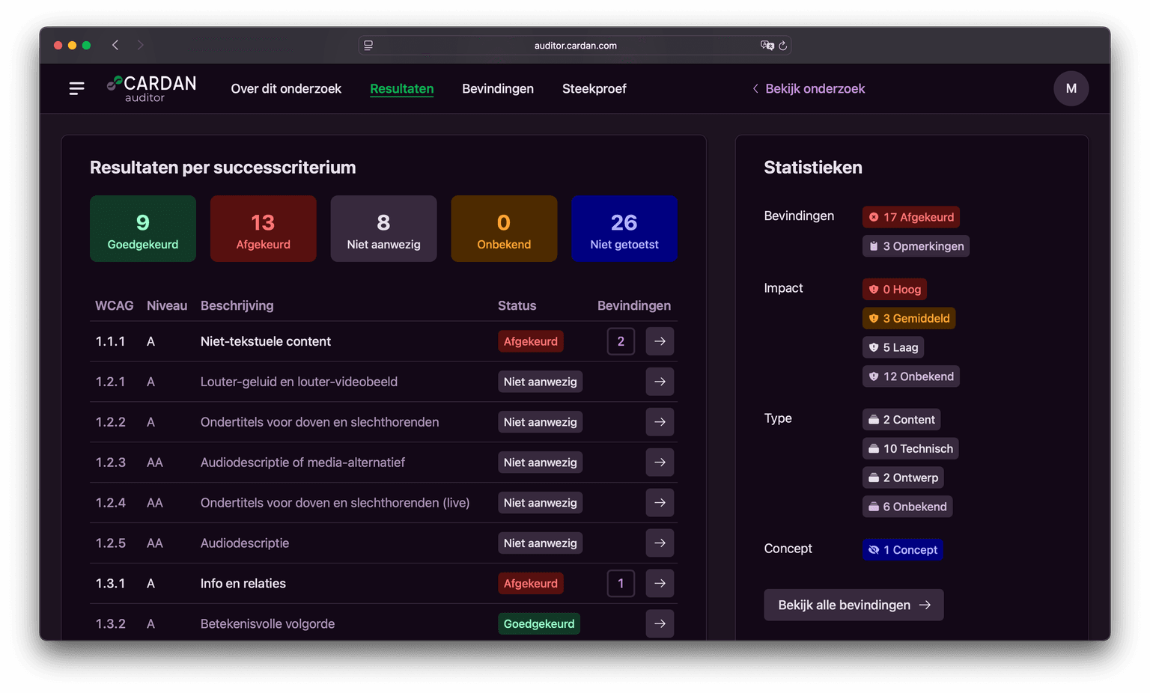1150x693 pixels.
Task: Go back with browser back arrow
Action: (115, 45)
